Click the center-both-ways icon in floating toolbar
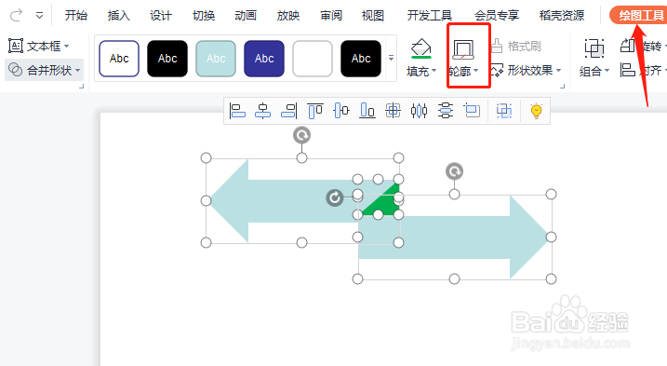Viewport: 667px width, 366px height. pyautogui.click(x=393, y=111)
